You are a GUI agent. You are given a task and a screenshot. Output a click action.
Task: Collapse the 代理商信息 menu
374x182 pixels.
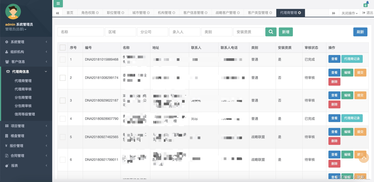(26, 71)
